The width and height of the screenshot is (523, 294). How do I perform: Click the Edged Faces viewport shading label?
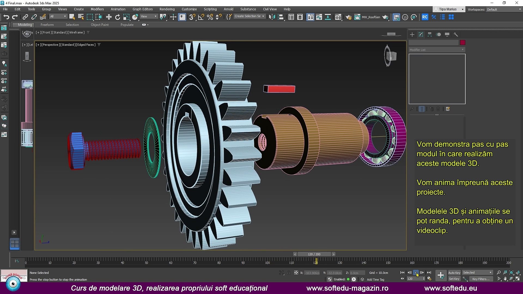(86, 45)
